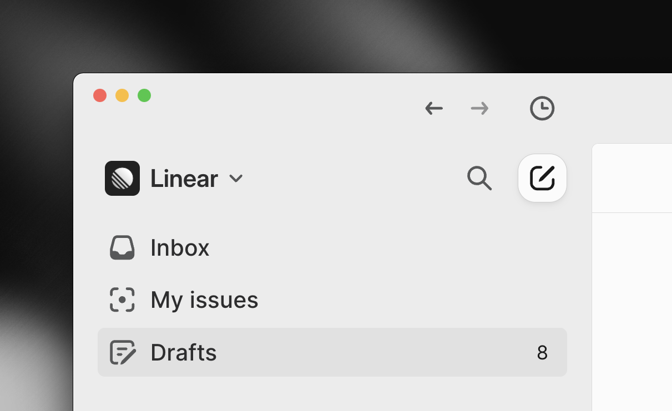Select the Drafts label in sidebar
The width and height of the screenshot is (672, 411).
(x=184, y=352)
